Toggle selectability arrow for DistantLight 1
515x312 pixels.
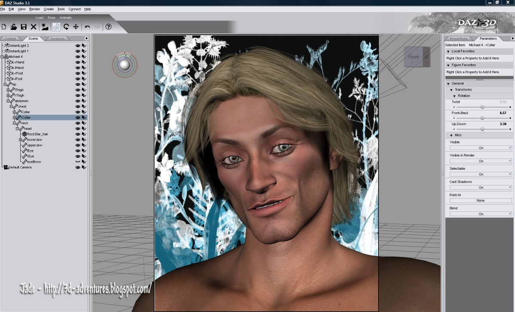click(85, 51)
